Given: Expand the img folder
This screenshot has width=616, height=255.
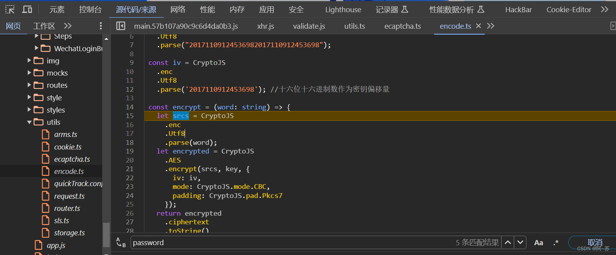Looking at the screenshot, I should click(28, 61).
